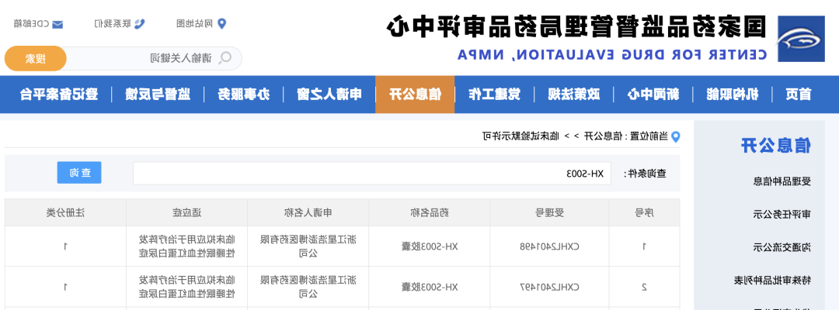Click the CDE邮箱 envelope icon

57,23
